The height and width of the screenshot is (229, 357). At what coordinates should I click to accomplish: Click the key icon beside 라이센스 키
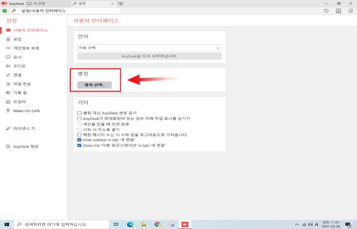(x=8, y=129)
